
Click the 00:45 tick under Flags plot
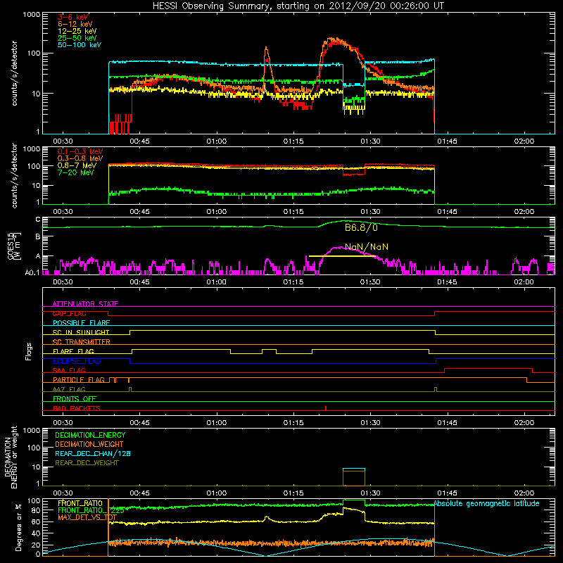tap(139, 423)
